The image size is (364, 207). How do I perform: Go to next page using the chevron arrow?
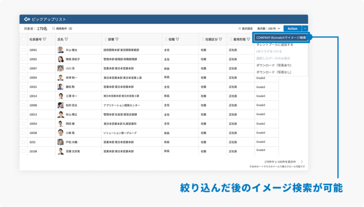point(302,162)
